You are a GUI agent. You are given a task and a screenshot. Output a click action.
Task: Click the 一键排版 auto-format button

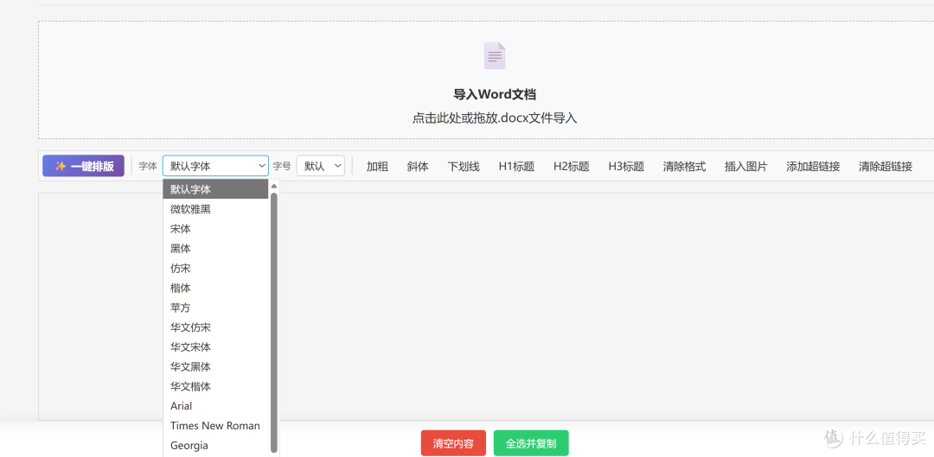click(83, 166)
